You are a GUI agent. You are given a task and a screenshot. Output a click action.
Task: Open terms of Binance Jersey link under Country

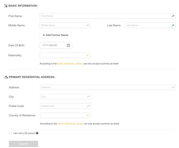(x=70, y=124)
